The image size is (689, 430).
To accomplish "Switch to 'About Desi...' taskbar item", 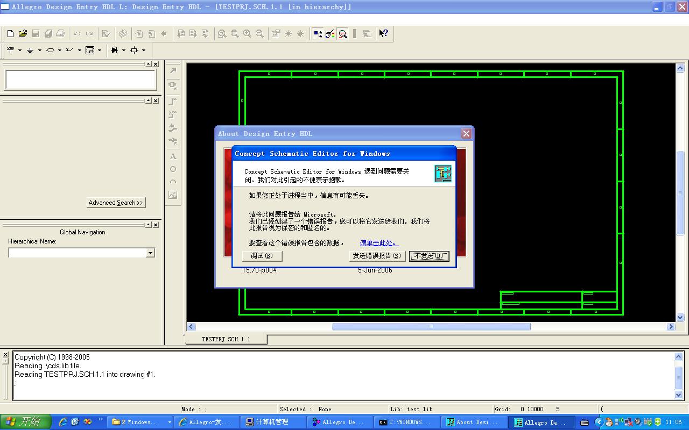I will click(475, 422).
